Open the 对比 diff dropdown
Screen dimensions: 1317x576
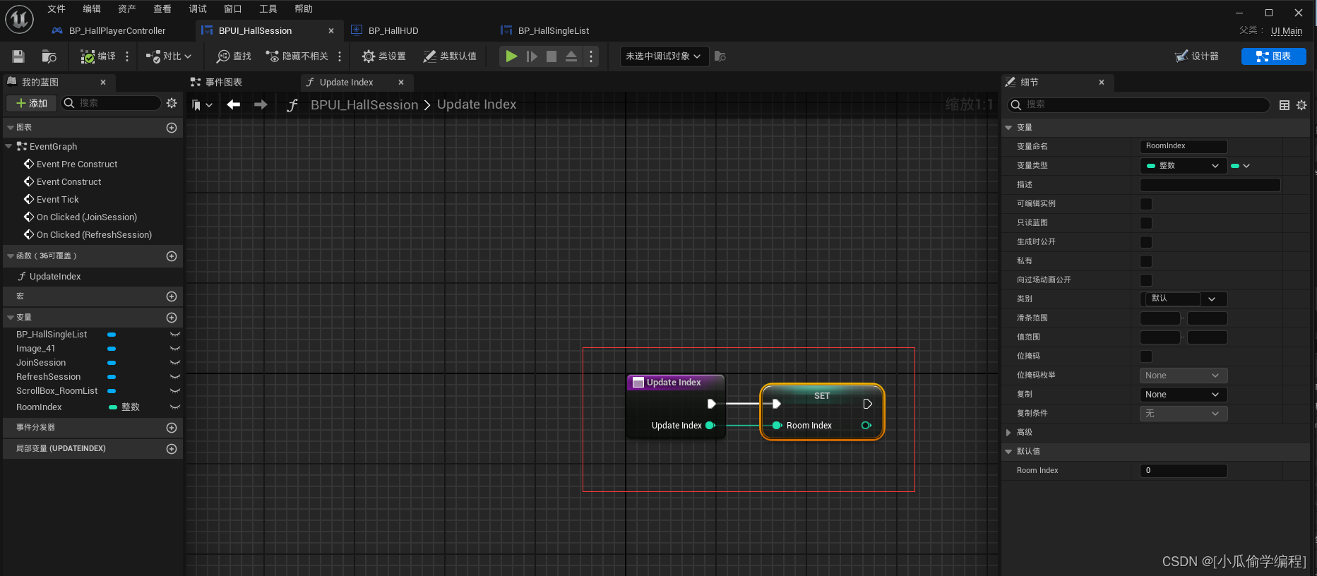coord(168,56)
